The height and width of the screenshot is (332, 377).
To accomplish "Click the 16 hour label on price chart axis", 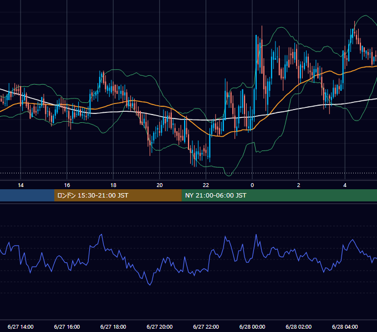I will coord(67,185).
